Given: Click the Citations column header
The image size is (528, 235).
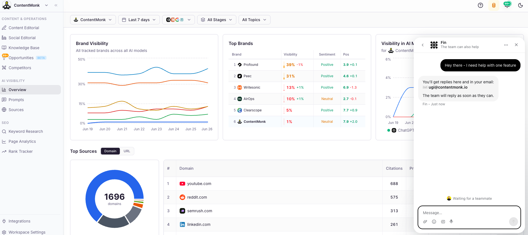Looking at the screenshot, I should click(x=394, y=168).
